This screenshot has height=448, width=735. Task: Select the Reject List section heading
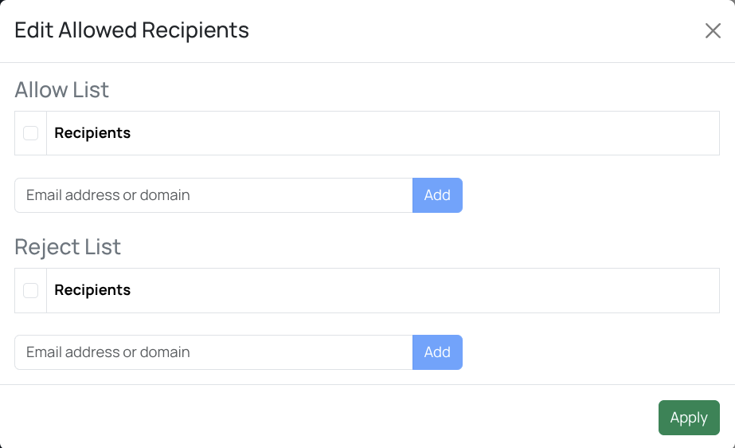[x=68, y=247]
